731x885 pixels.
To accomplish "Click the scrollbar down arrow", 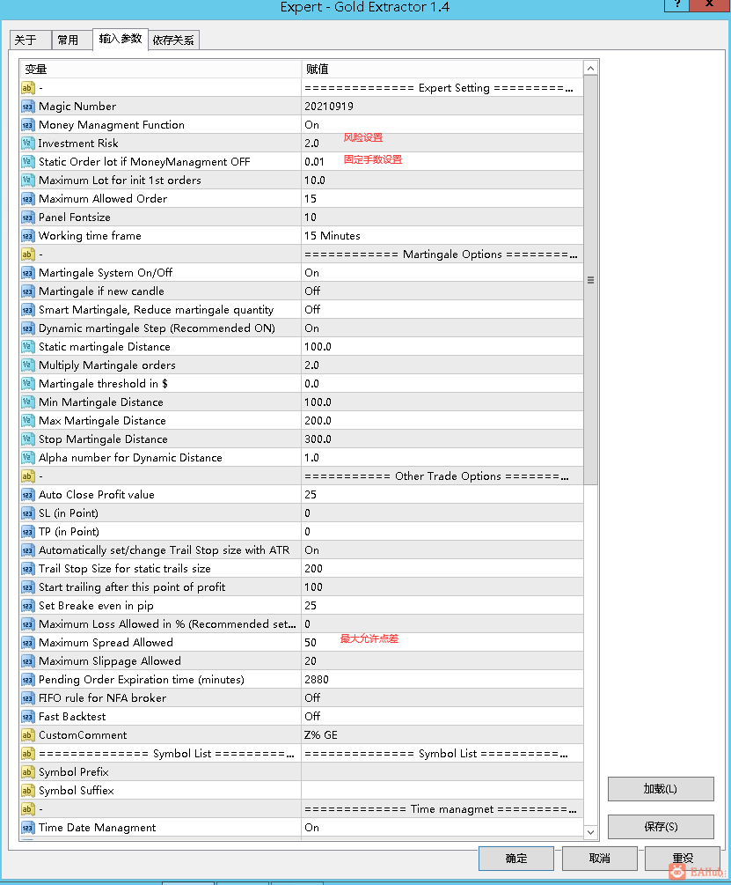I will [x=590, y=832].
